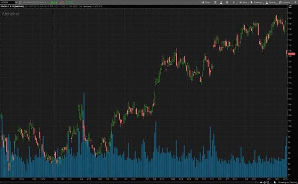The width and height of the screenshot is (298, 184).
Task: Open chart settings gear icon
Action: pos(227,3)
